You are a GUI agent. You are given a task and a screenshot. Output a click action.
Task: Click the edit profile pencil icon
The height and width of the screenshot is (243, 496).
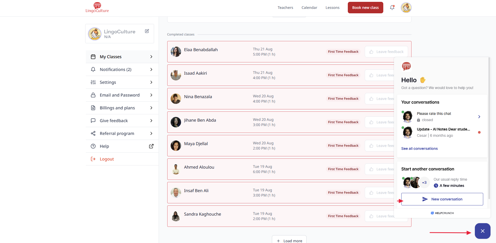147,31
